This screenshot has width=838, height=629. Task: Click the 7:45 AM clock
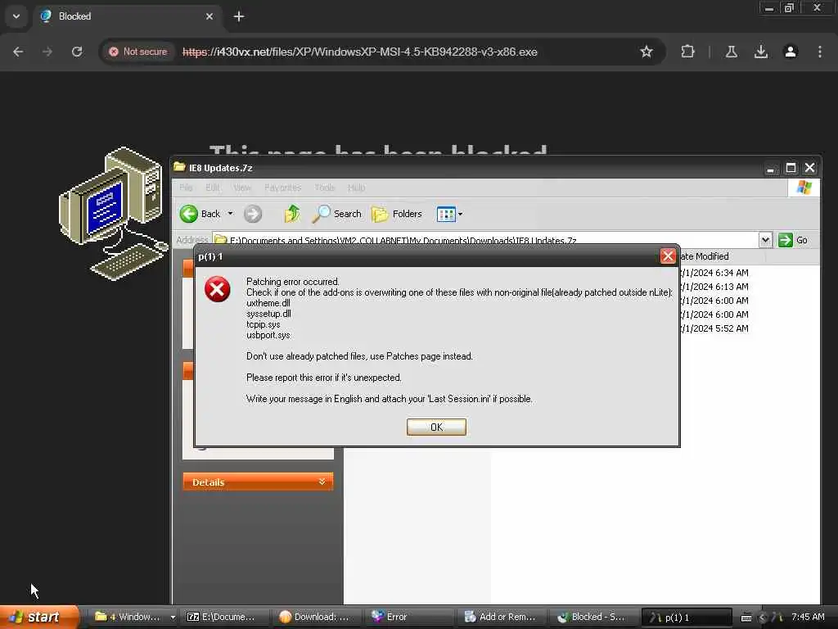(808, 617)
